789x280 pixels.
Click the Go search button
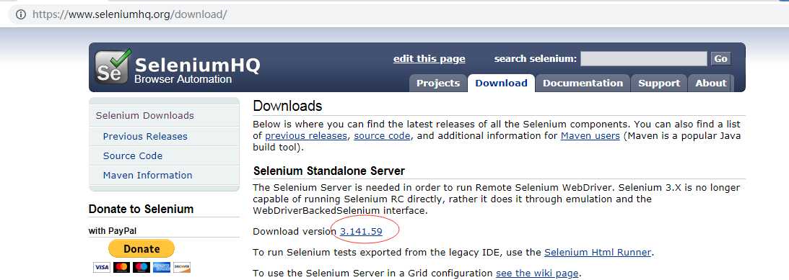coord(720,59)
